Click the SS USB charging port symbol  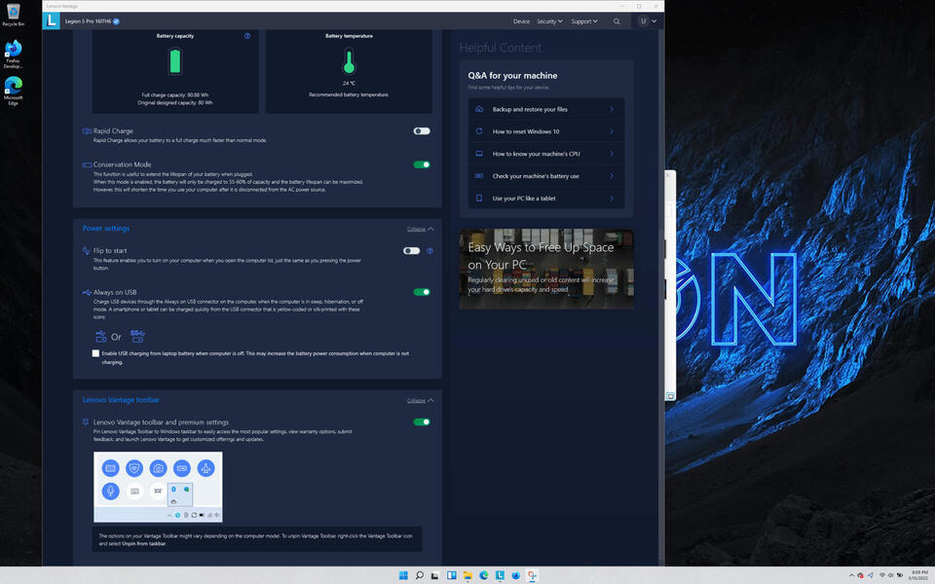click(137, 336)
